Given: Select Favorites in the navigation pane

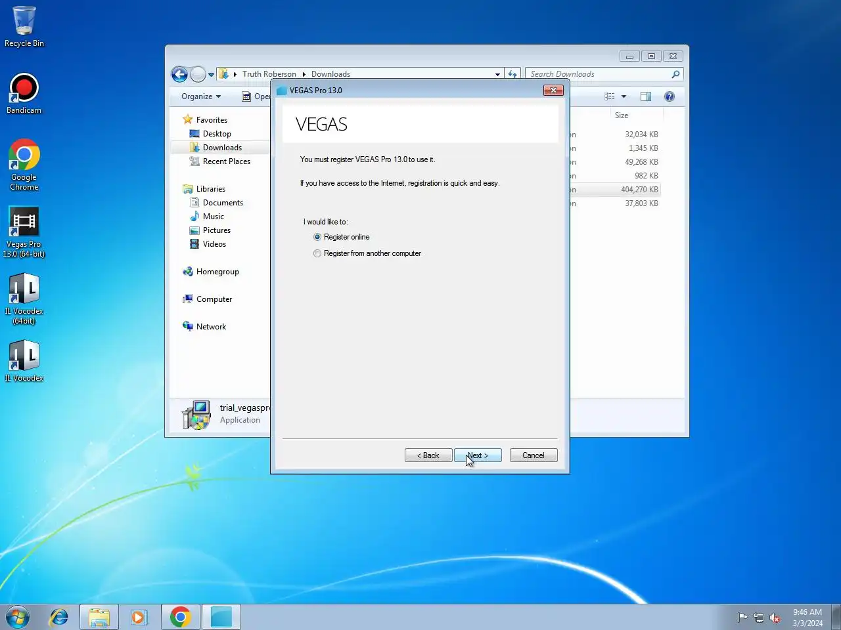Looking at the screenshot, I should coord(212,120).
